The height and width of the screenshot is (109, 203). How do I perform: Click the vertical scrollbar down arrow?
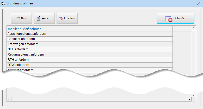coord(194,95)
